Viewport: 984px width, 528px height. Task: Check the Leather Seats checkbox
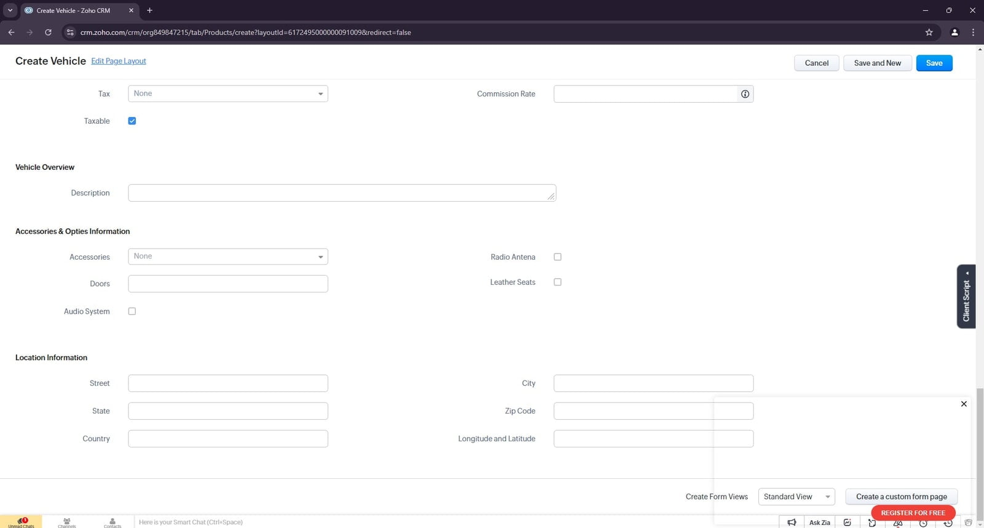[x=557, y=282]
